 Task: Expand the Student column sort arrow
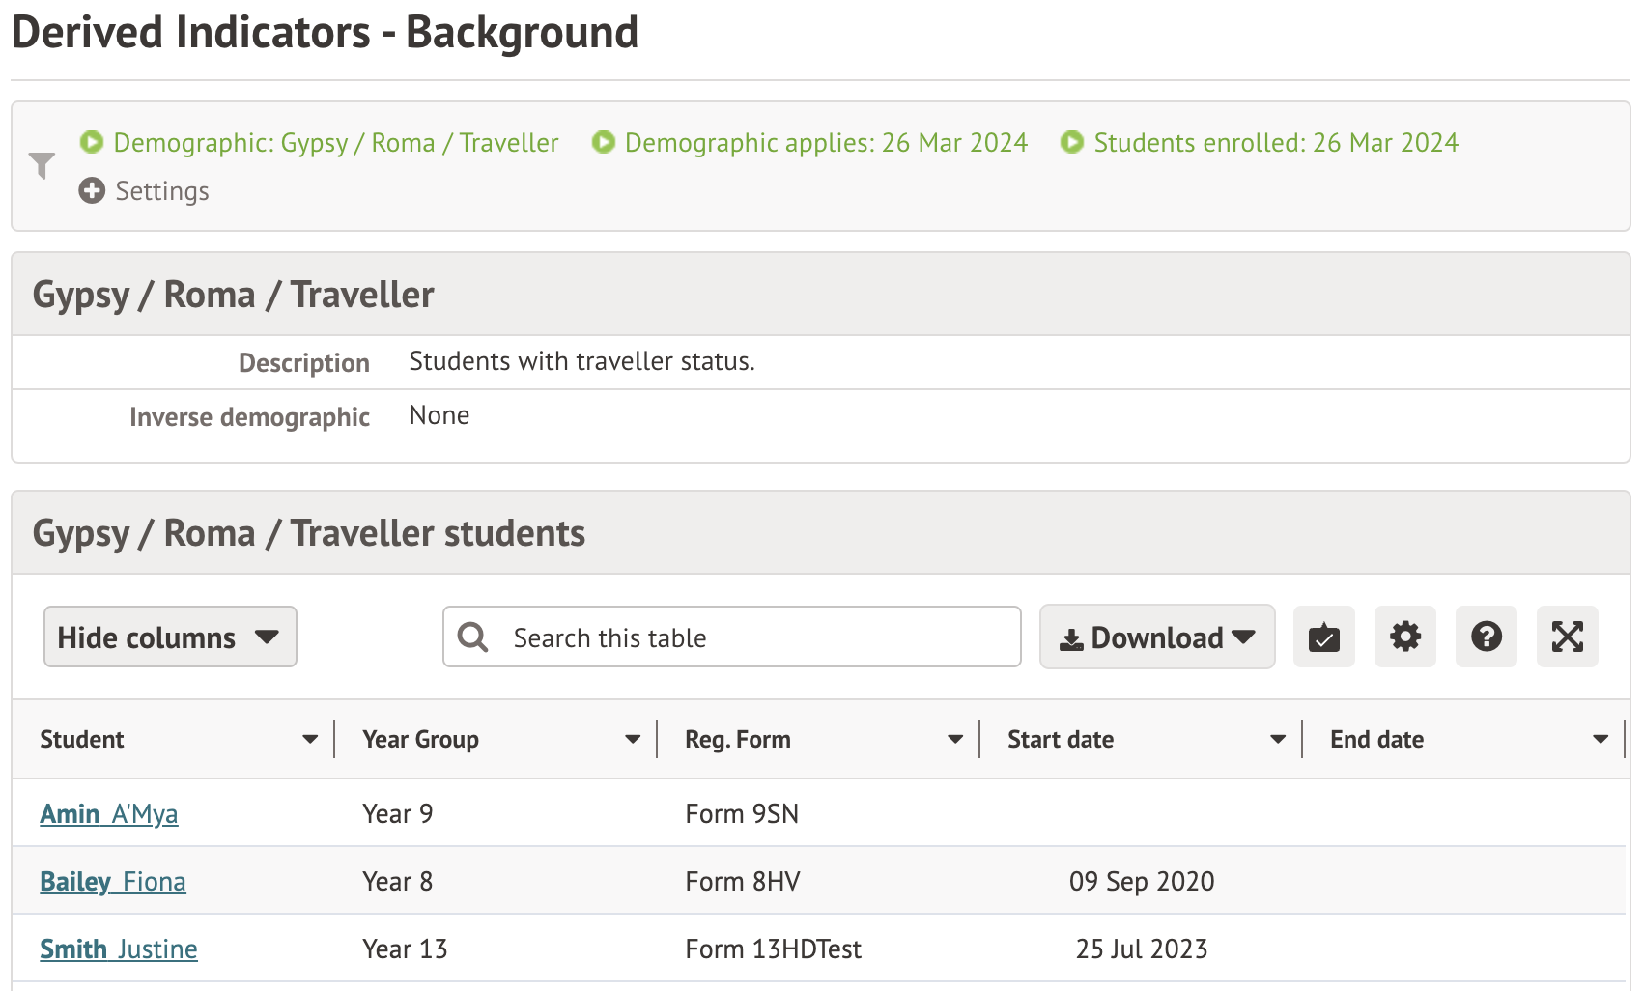310,740
